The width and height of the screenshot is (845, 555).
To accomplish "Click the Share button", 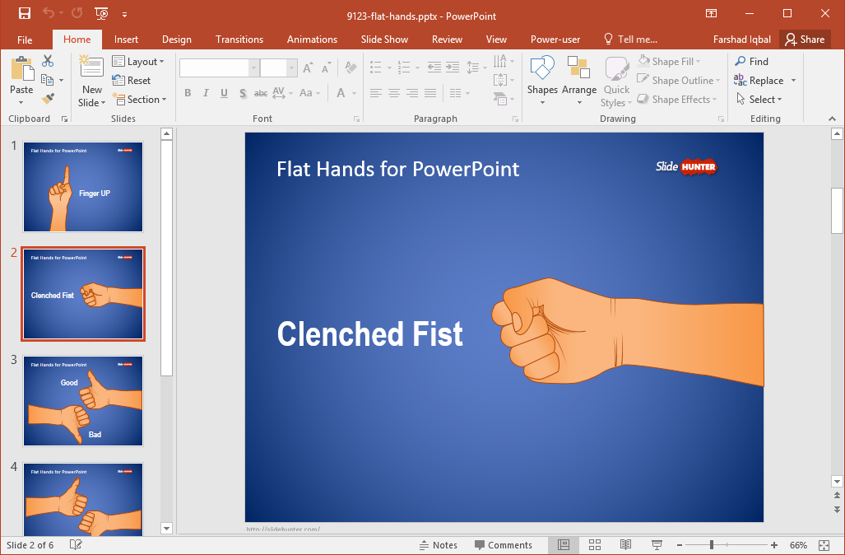I will tap(806, 40).
